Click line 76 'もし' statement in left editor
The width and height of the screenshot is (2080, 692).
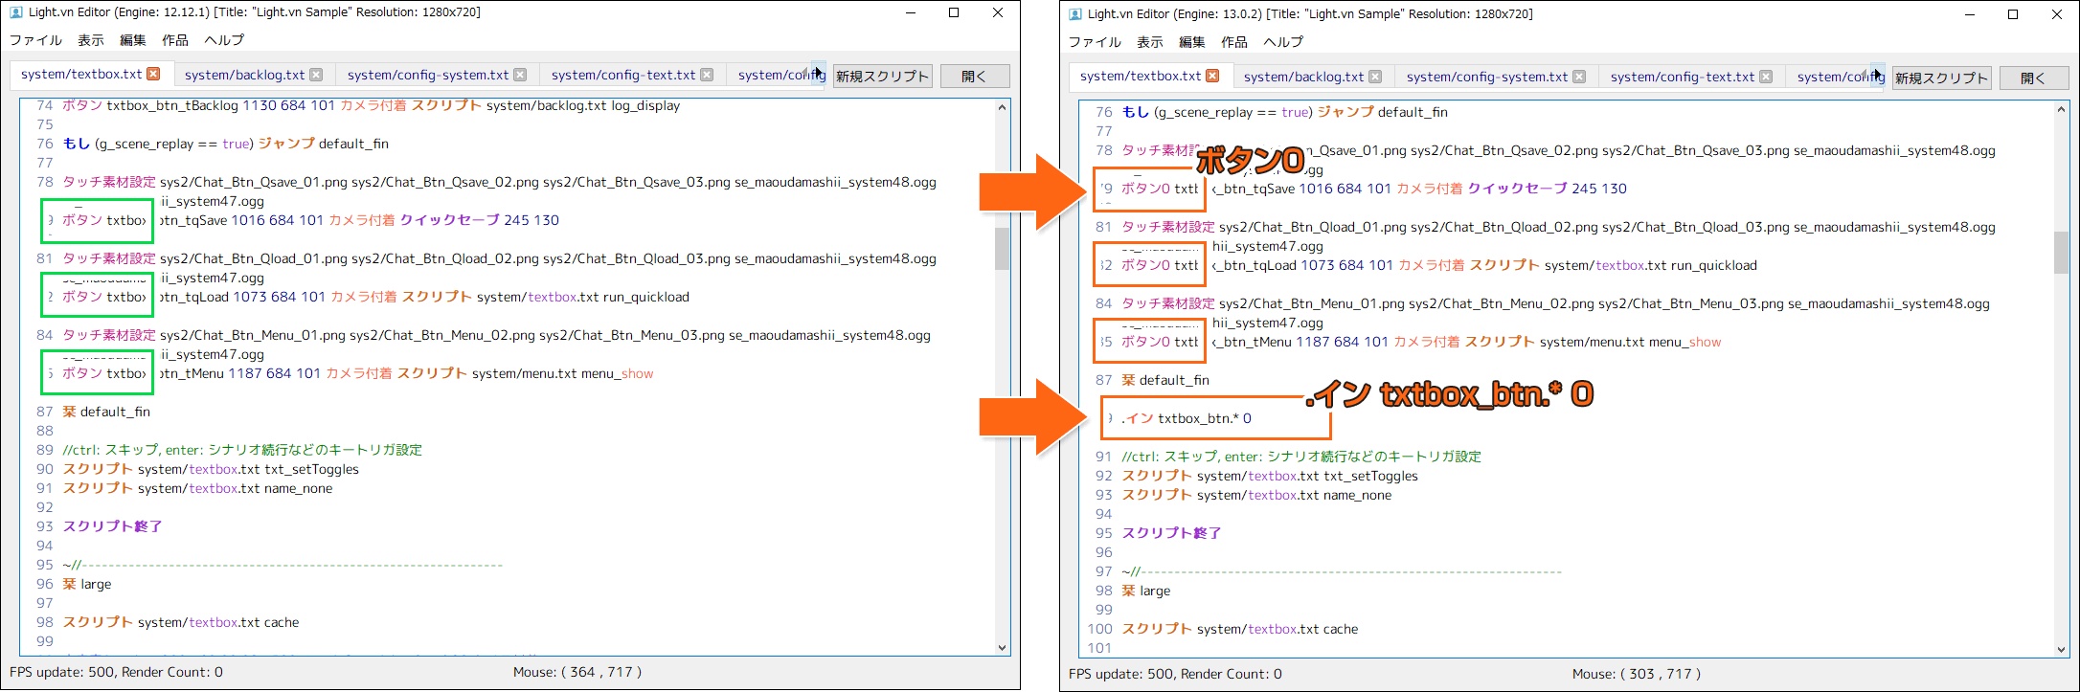[226, 144]
